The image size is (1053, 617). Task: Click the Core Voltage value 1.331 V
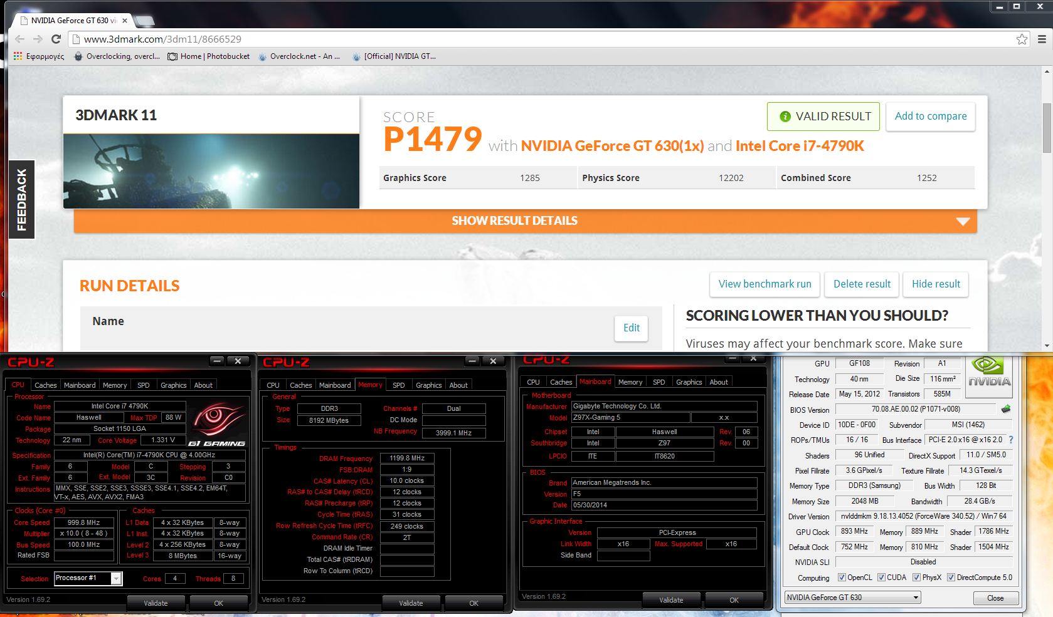(163, 440)
